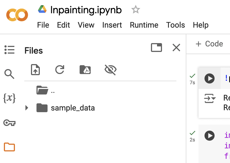Image resolution: width=230 pixels, height=163 pixels.
Task: Upload a file to session storage
Action: [35, 69]
